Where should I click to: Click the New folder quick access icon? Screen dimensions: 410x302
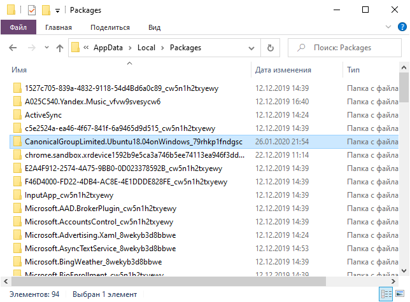46,10
